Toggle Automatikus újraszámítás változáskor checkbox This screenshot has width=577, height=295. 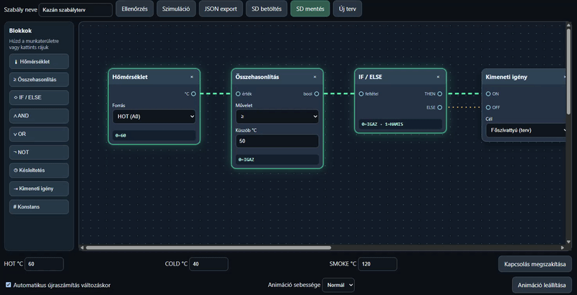tap(9, 285)
